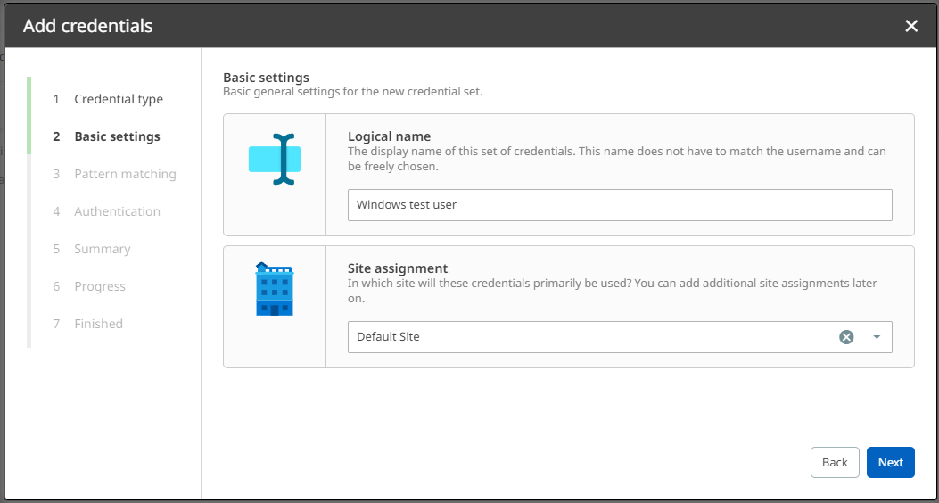Clear the Default Site selection
Image resolution: width=939 pixels, height=503 pixels.
[x=846, y=337]
